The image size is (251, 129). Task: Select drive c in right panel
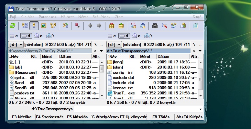point(112,36)
